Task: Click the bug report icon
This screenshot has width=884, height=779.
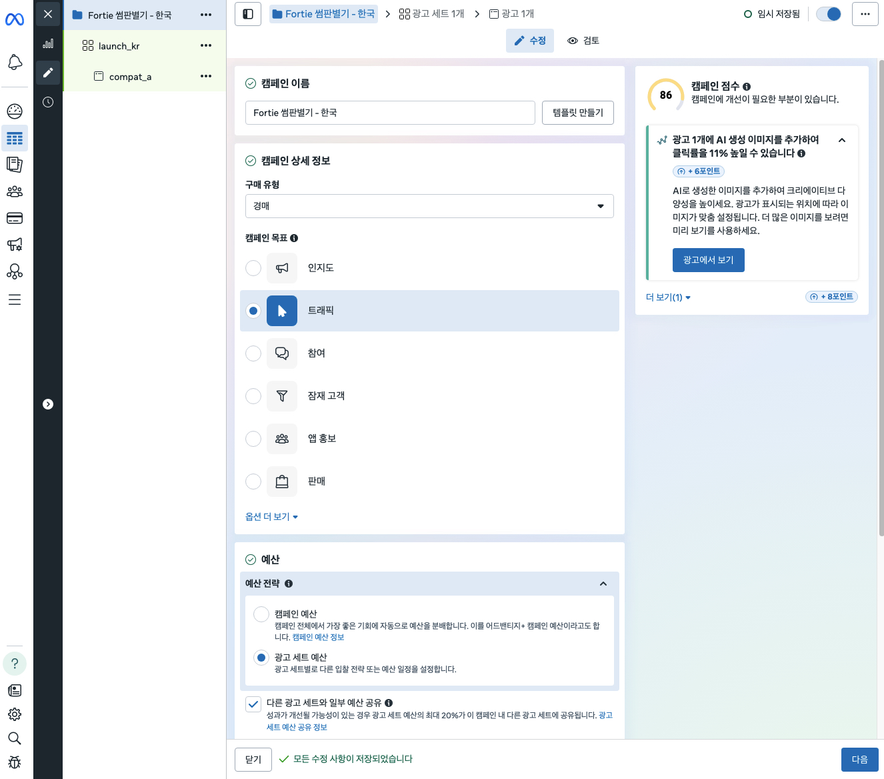Action: (15, 762)
